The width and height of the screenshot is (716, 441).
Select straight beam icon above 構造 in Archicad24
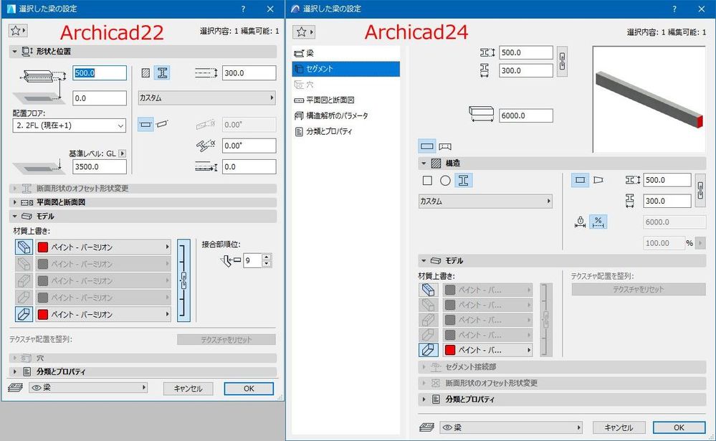(427, 146)
